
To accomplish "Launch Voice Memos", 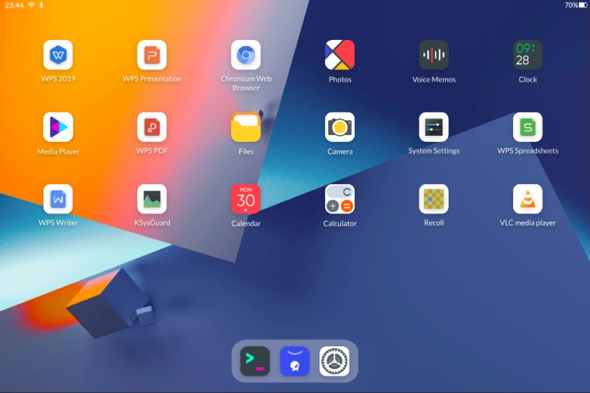I will coord(434,55).
